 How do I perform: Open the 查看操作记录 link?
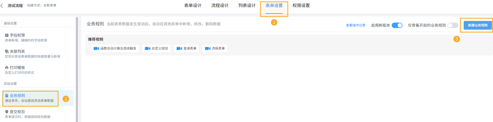pos(356,25)
